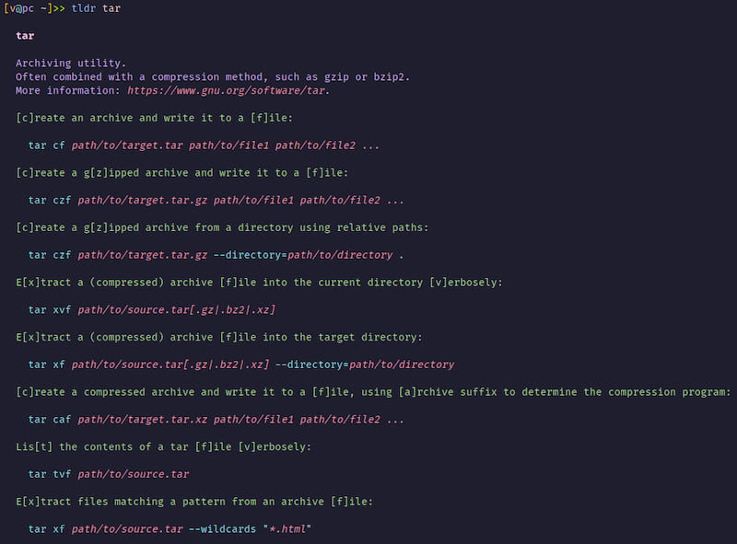Click the 'tar tvf path/to/source.tar' line

coord(109,474)
